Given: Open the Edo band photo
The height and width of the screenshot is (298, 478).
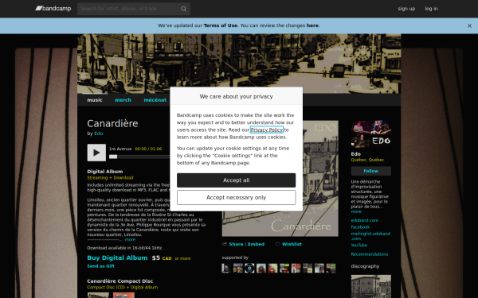Looking at the screenshot, I should [371, 134].
